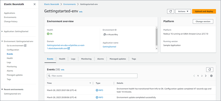Refresh the Events list
The image size is (221, 101).
pos(210,70)
